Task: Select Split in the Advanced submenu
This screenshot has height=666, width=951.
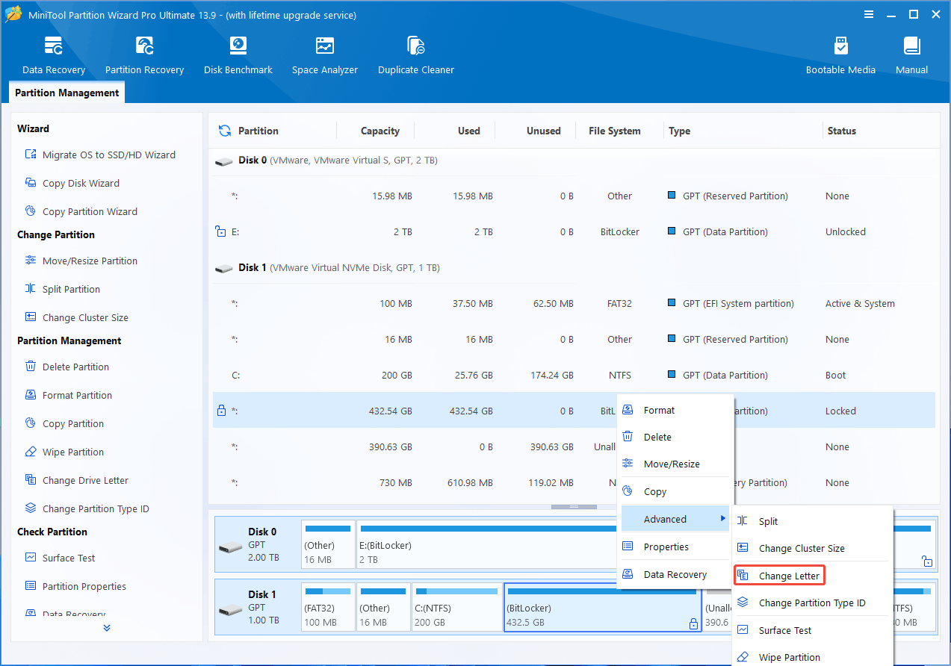Action: 812,522
